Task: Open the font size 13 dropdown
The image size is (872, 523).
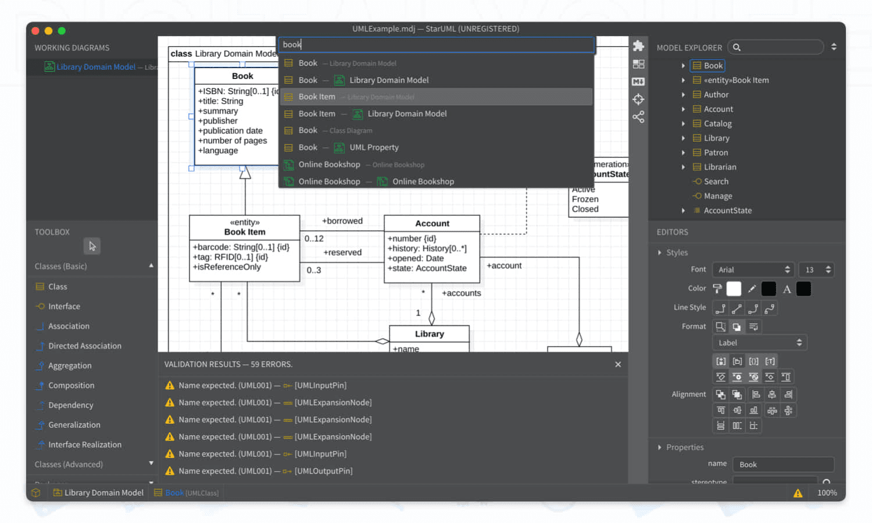Action: 816,270
